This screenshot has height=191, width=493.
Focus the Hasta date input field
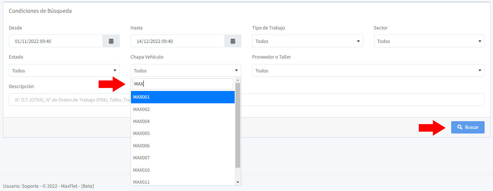point(178,41)
